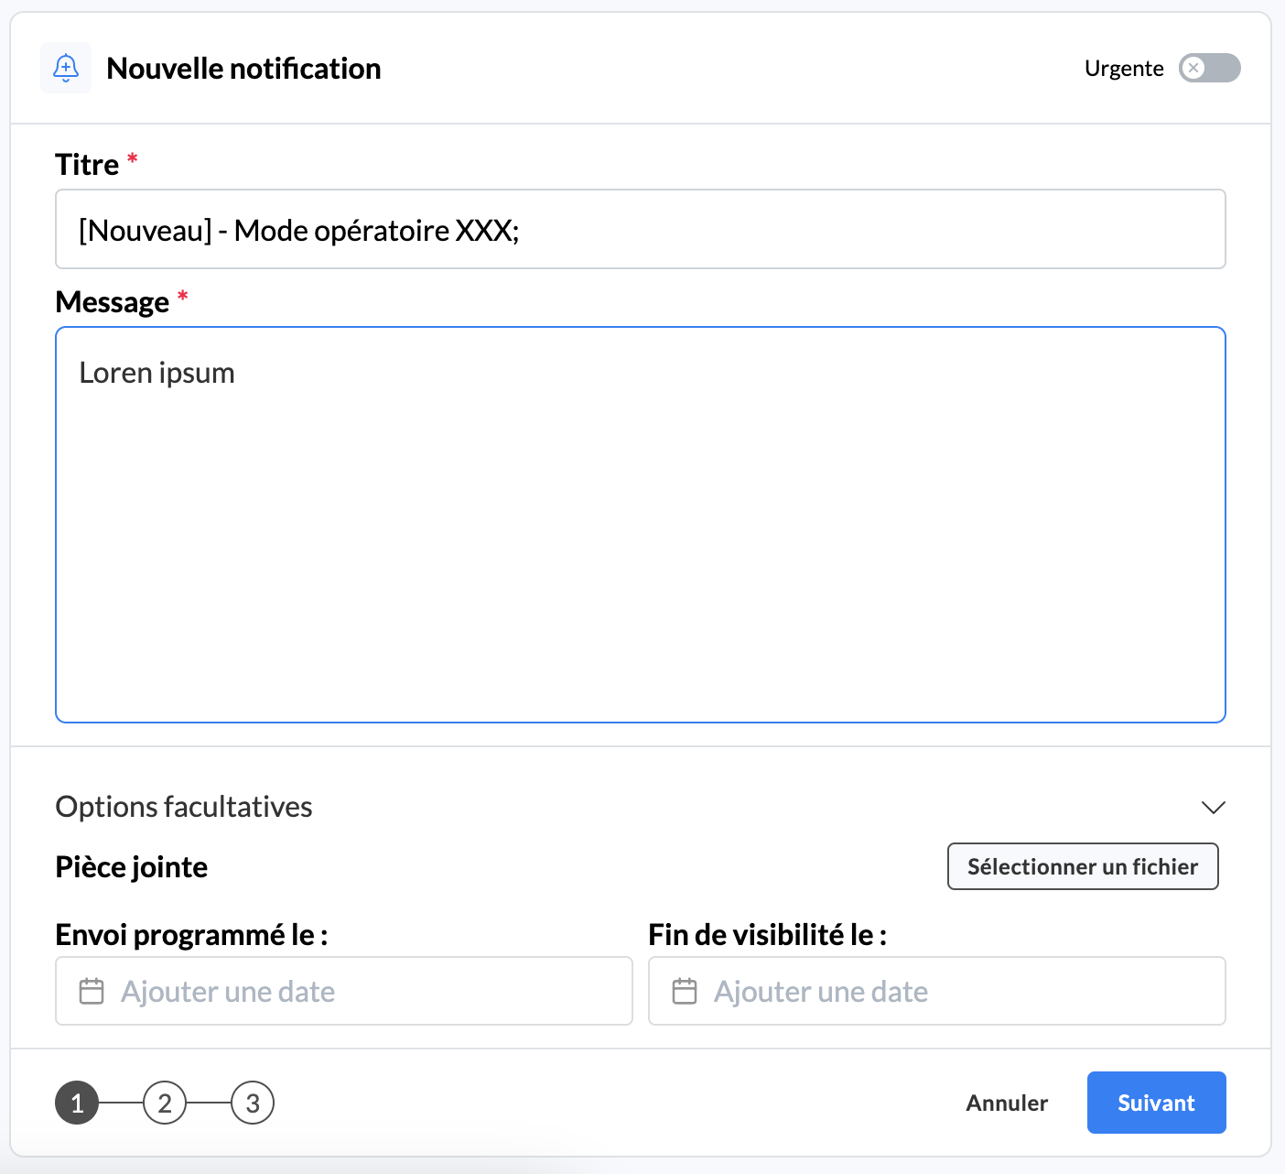Click the bell icon beside Nouvelle notification
The height and width of the screenshot is (1174, 1285).
[x=66, y=68]
